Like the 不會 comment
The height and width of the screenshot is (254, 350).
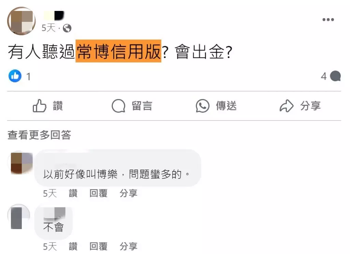point(73,246)
